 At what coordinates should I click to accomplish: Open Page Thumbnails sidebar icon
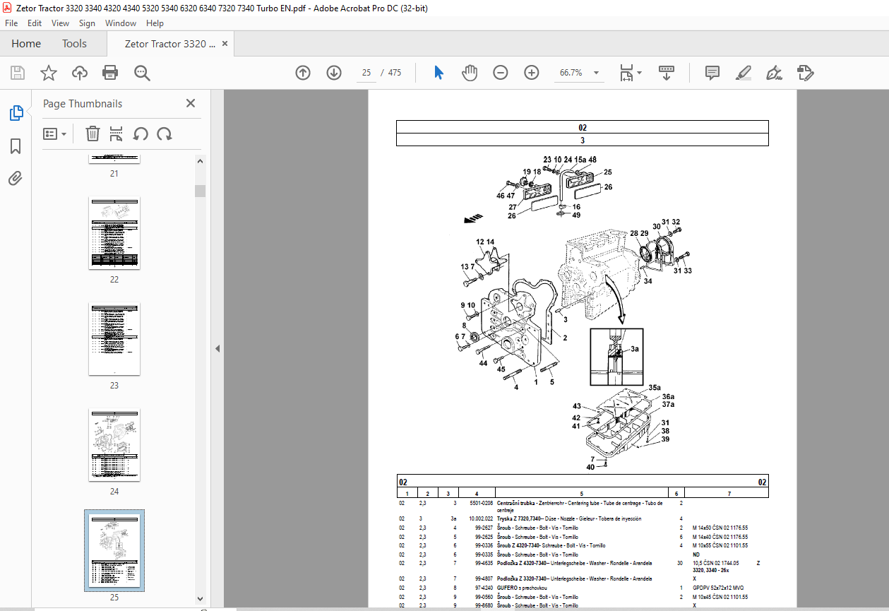point(16,113)
